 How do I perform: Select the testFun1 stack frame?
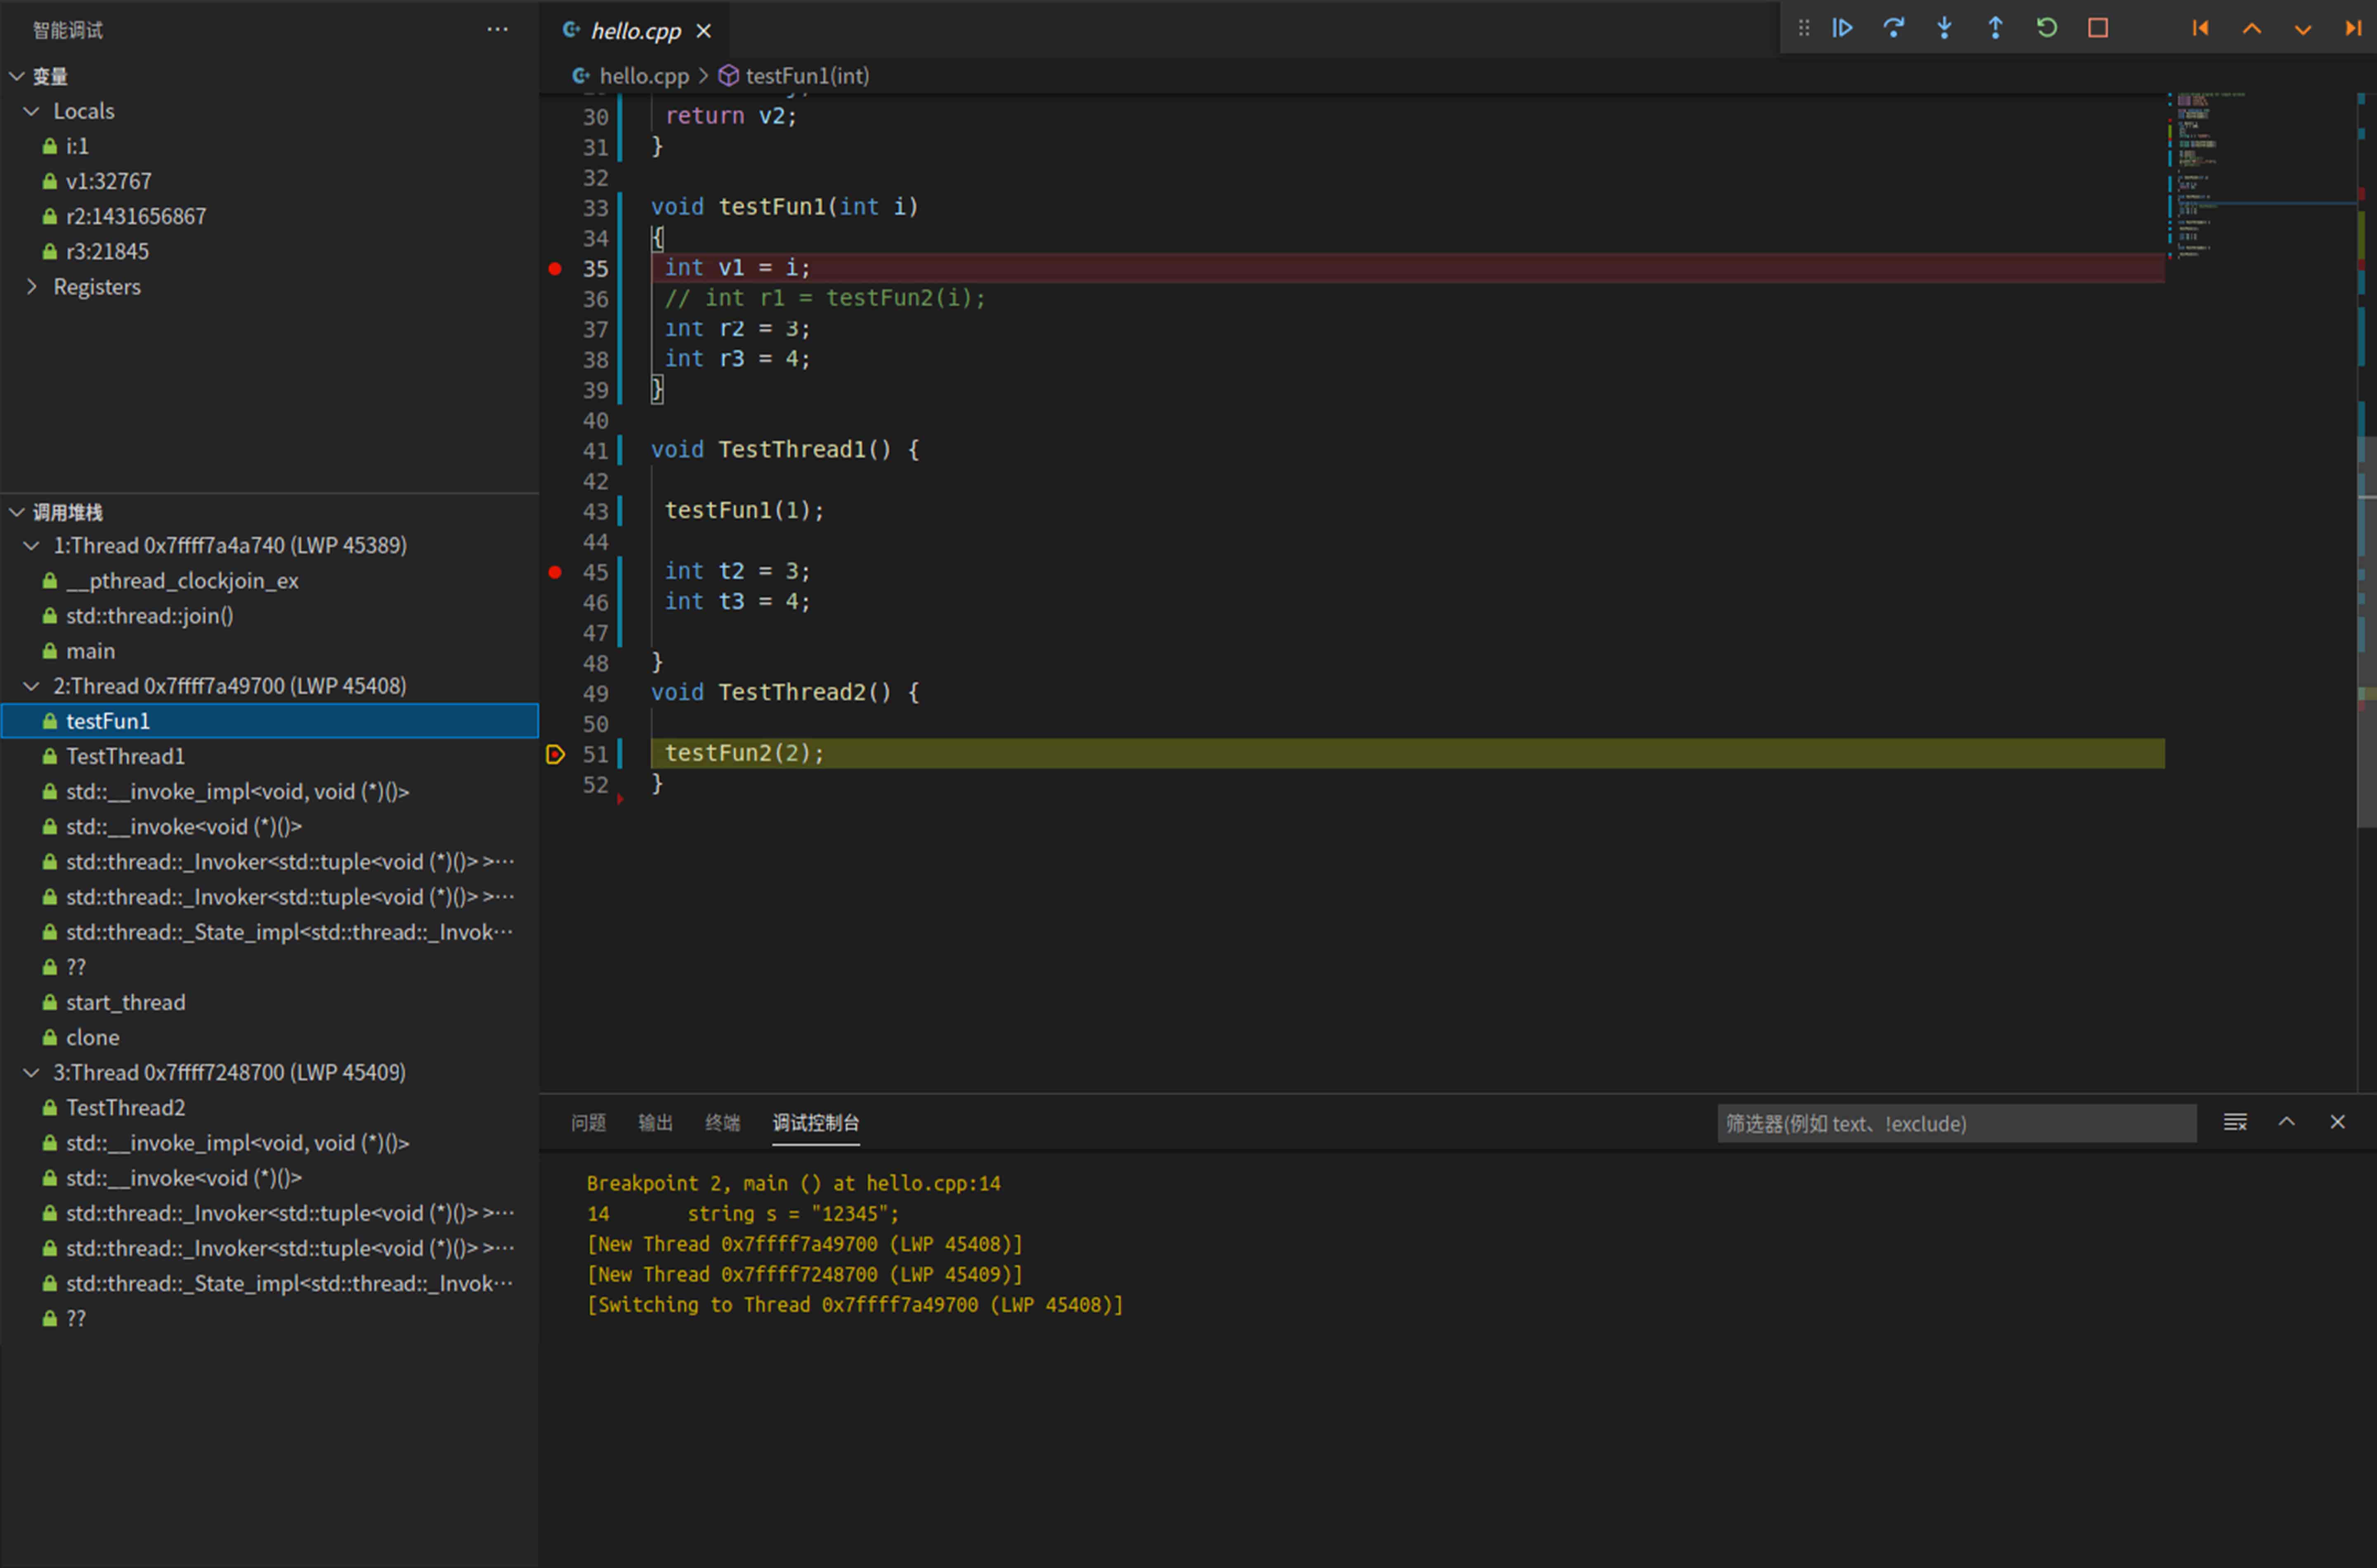tap(270, 721)
